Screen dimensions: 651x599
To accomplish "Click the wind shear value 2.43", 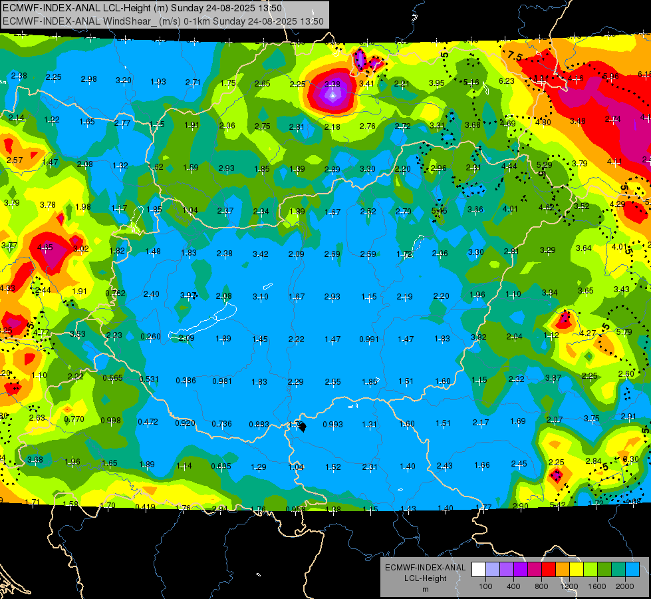I will click(x=444, y=466).
